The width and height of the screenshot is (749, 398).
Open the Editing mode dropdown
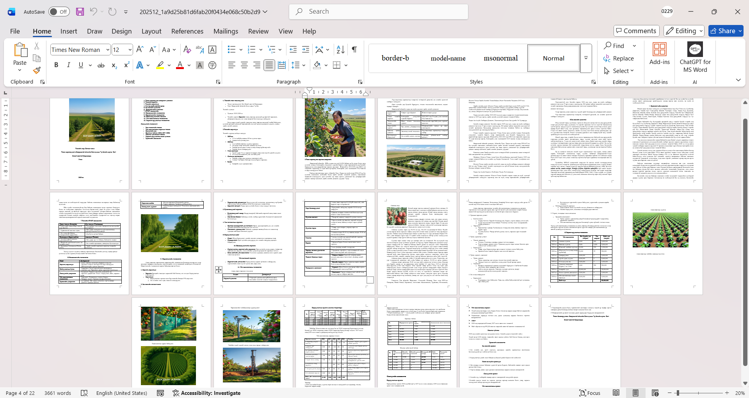point(684,31)
